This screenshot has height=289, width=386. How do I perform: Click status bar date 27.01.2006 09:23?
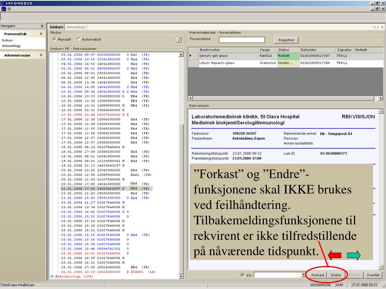365,285
